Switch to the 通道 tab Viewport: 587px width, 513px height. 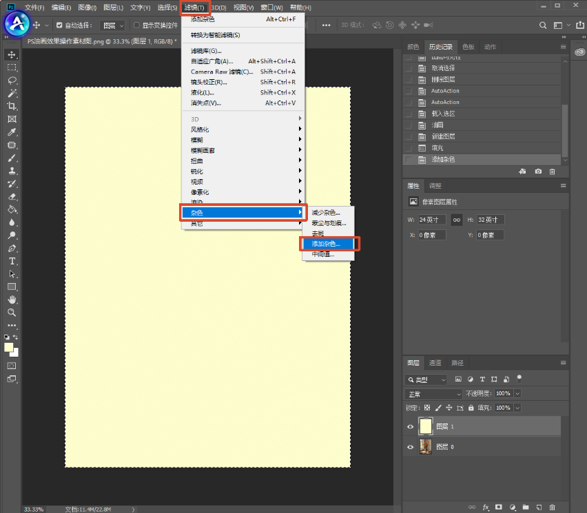(435, 363)
